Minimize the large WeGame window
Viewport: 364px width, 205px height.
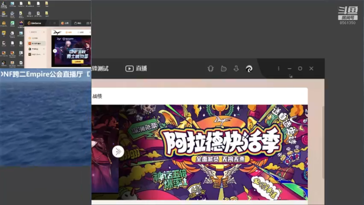pyautogui.click(x=289, y=69)
